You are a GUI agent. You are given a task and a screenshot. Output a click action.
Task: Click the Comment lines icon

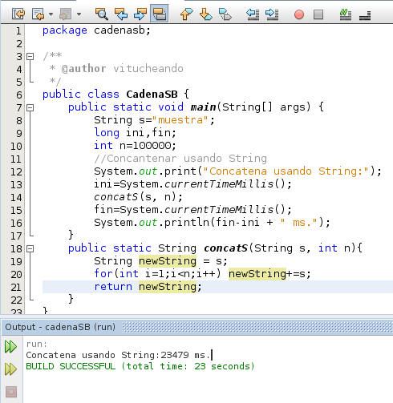[x=346, y=14]
